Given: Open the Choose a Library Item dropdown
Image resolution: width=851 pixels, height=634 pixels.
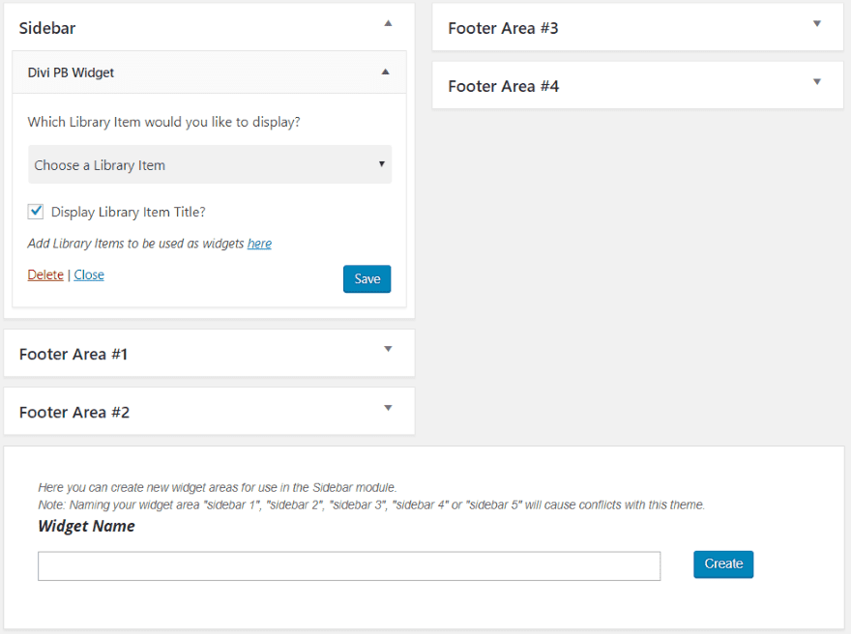Looking at the screenshot, I should [209, 165].
